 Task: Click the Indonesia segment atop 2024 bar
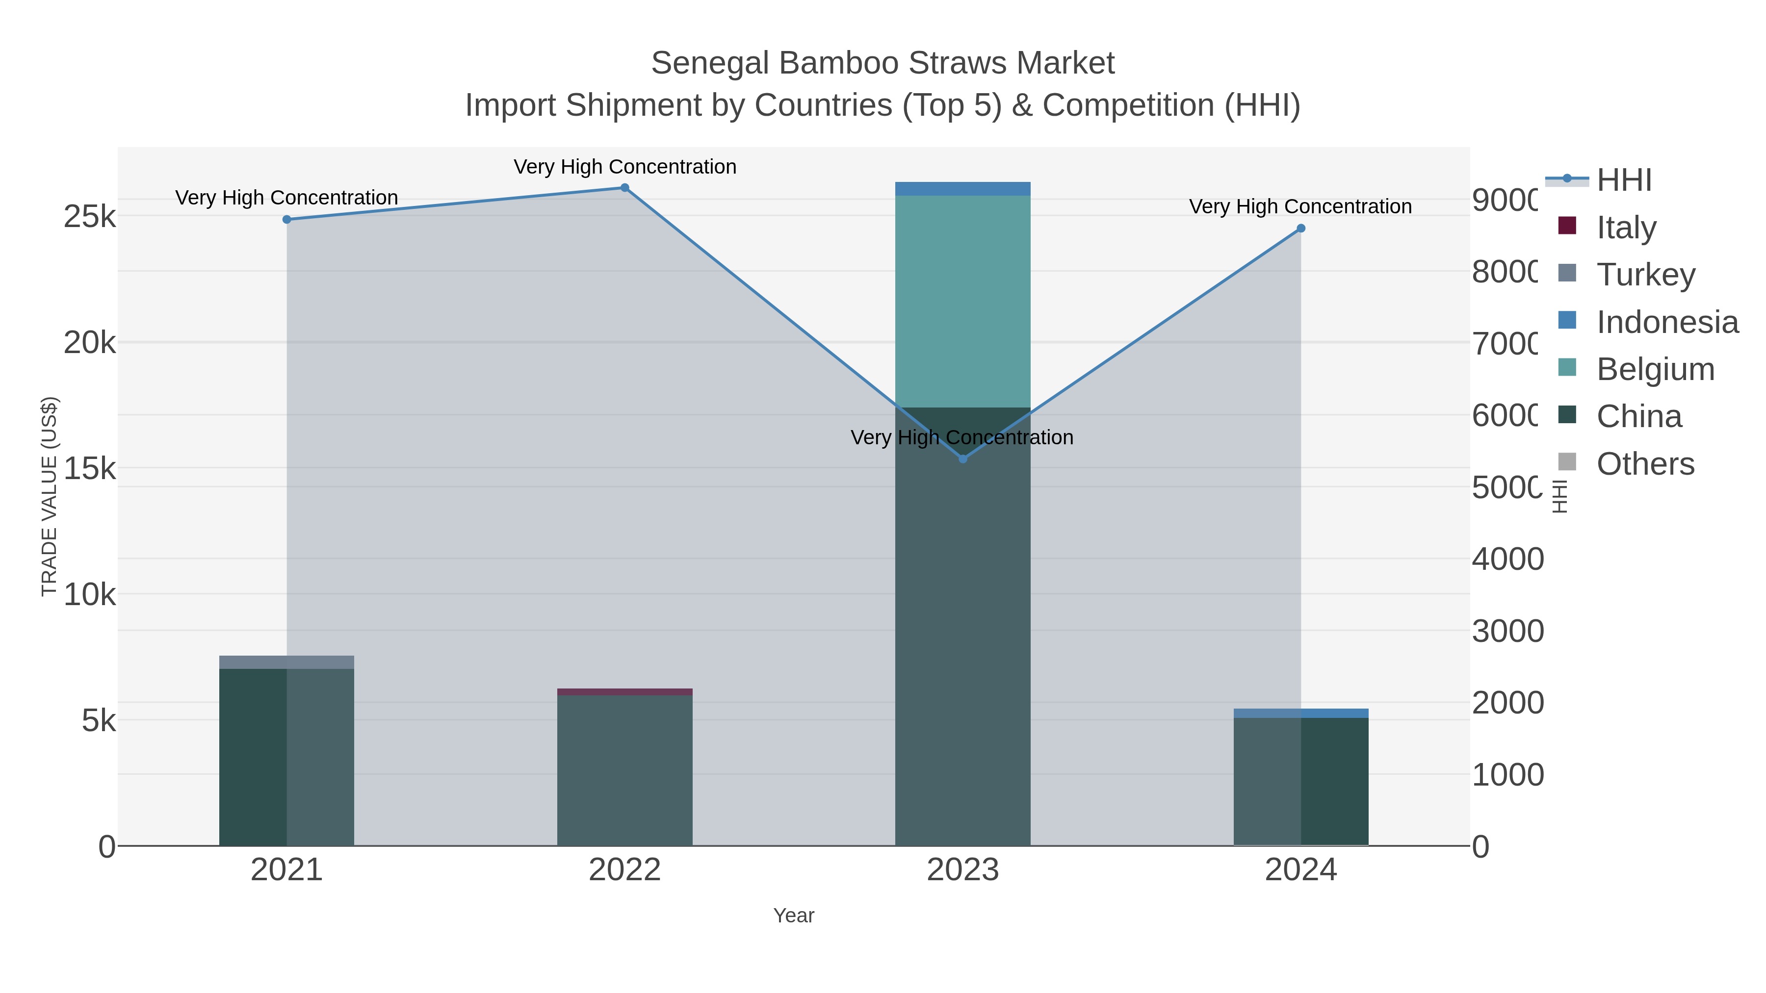pos(1300,713)
